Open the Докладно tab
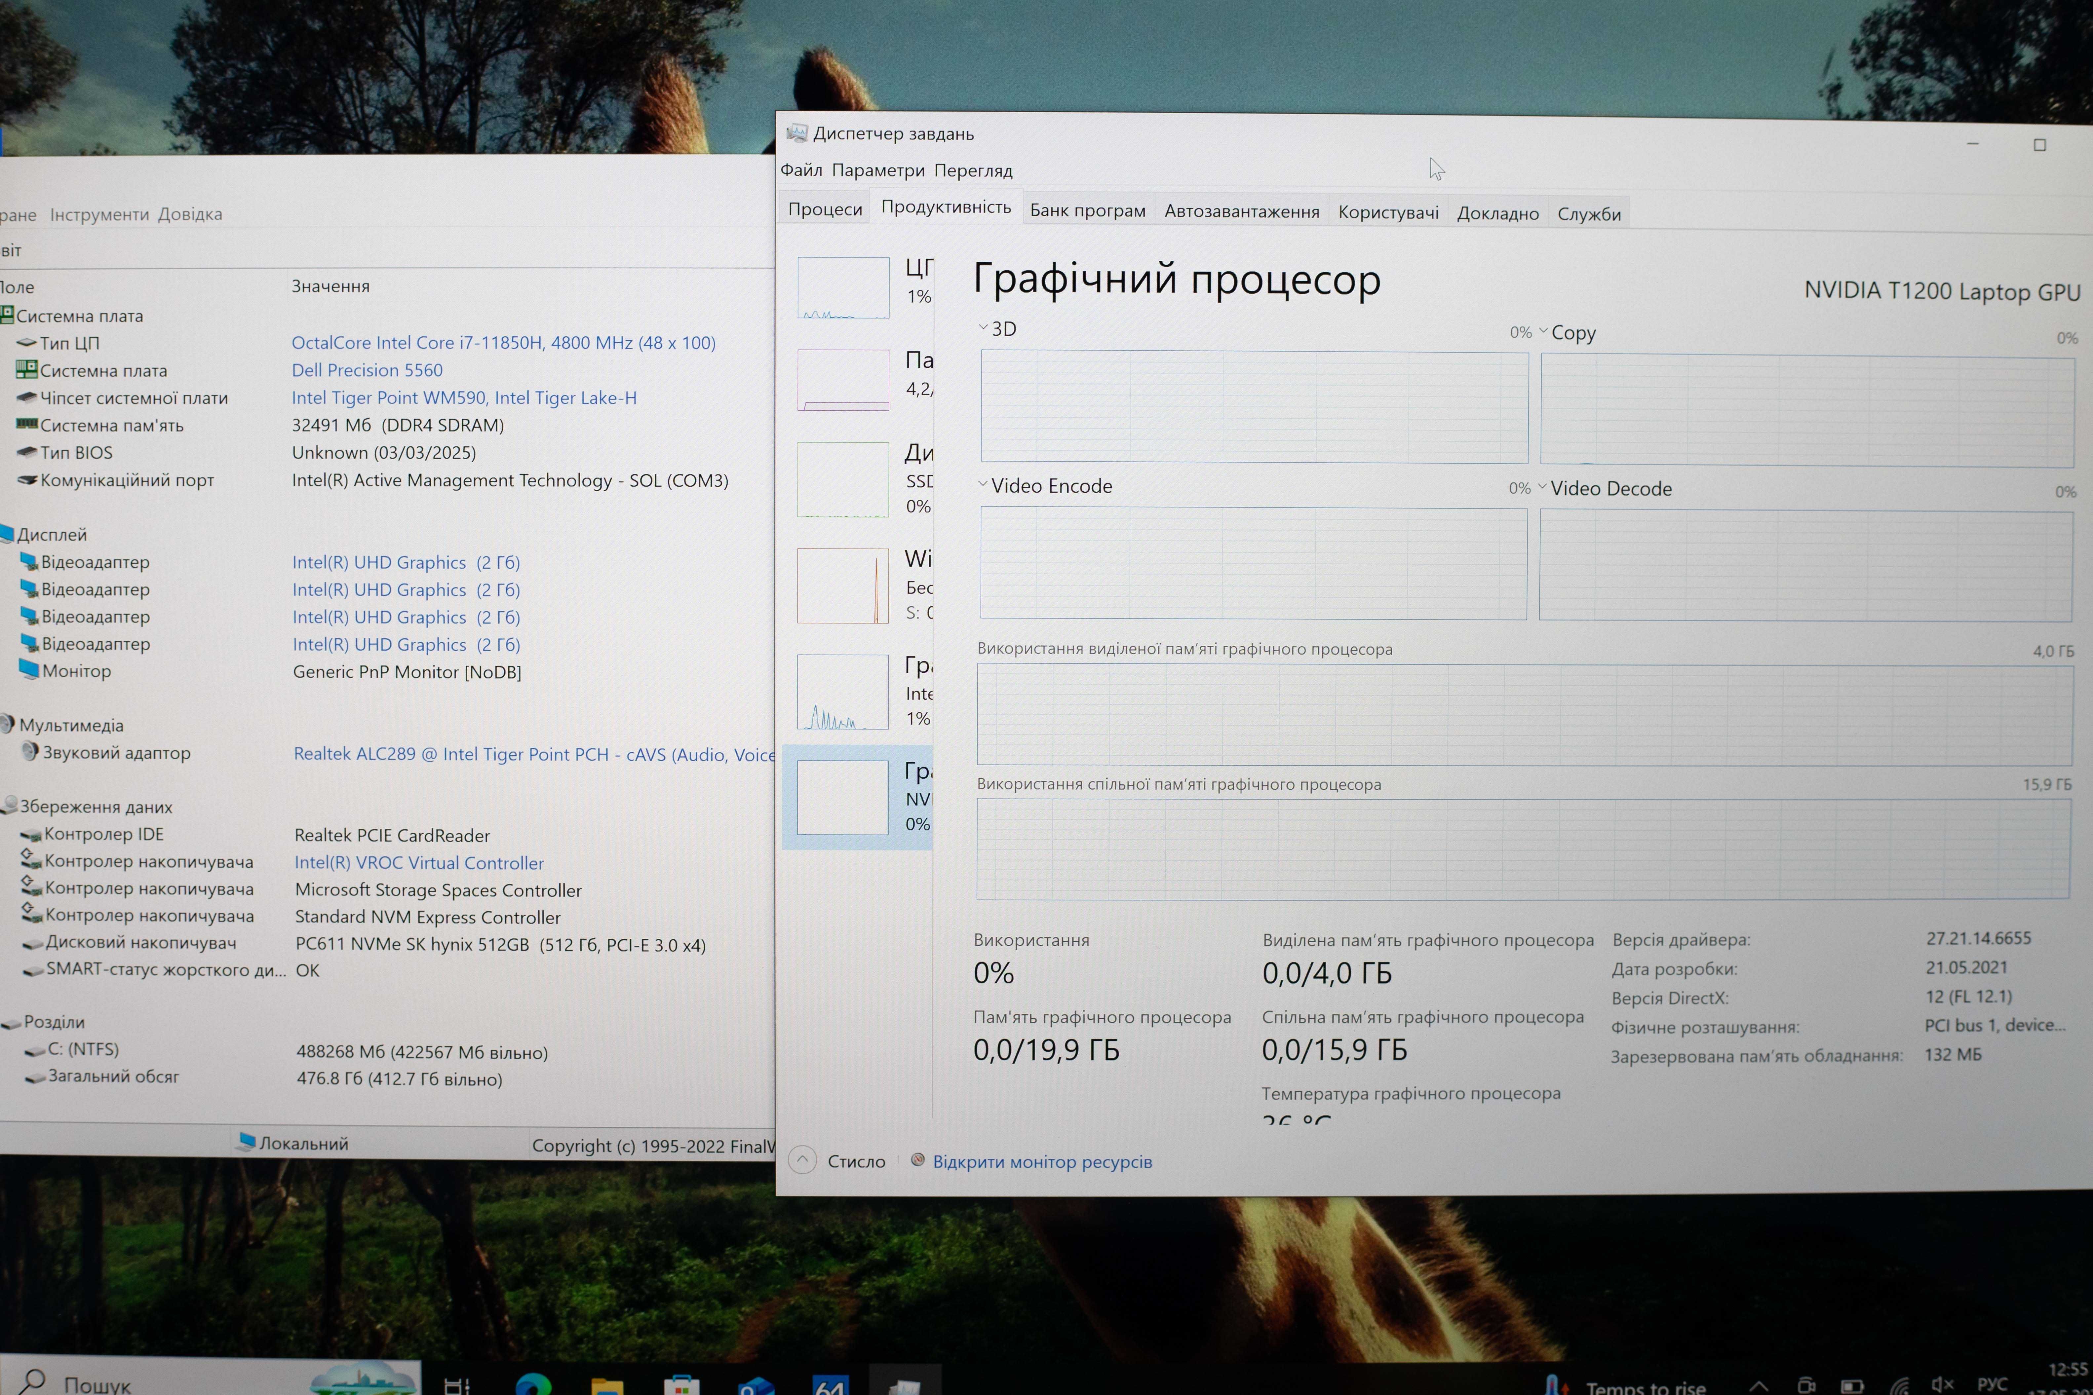The image size is (2093, 1395). click(1498, 213)
